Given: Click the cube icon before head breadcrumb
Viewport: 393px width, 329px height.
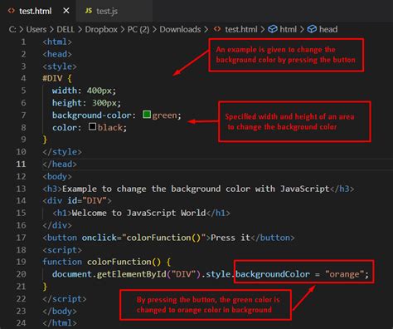Looking at the screenshot, I should click(x=312, y=29).
